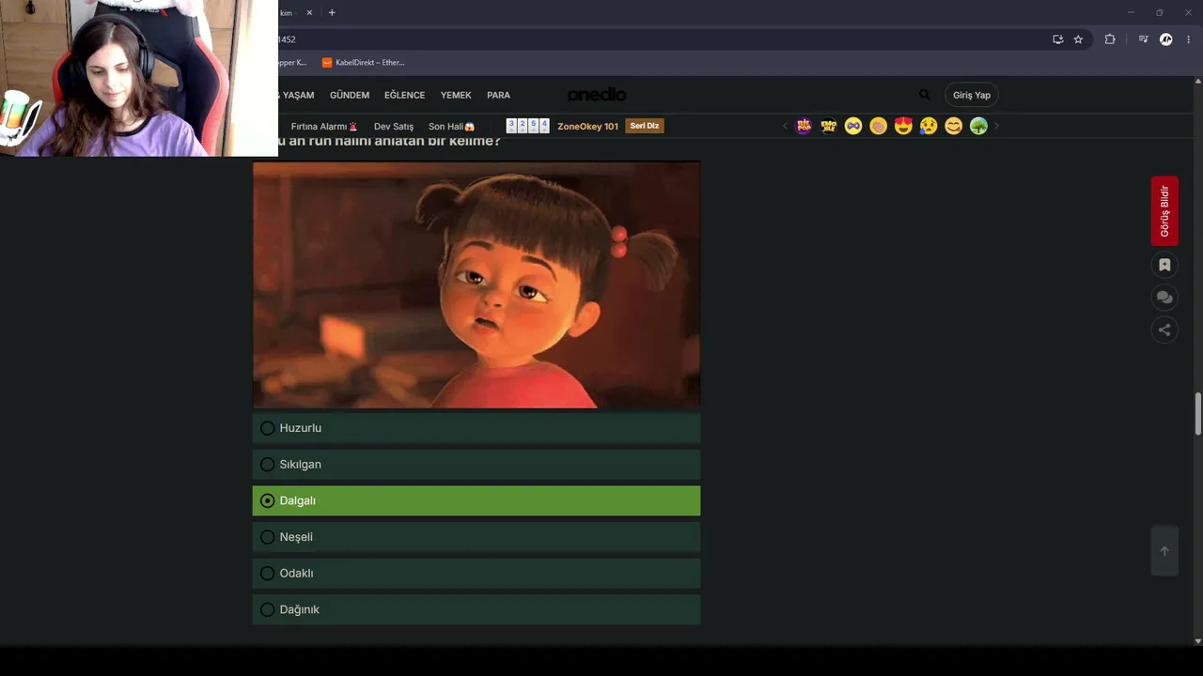Close the current browser tab
This screenshot has height=676, width=1203.
coord(309,13)
